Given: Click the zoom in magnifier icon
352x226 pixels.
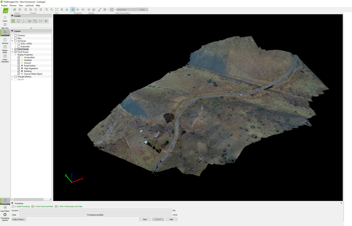Looking at the screenshot, I should click(47, 10).
